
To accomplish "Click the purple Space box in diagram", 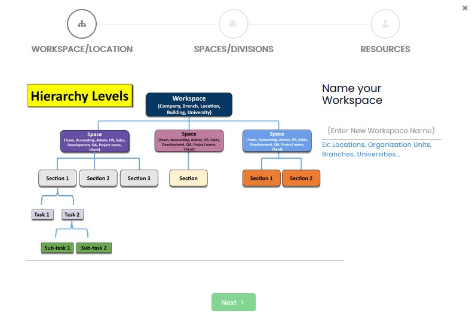I will click(94, 142).
